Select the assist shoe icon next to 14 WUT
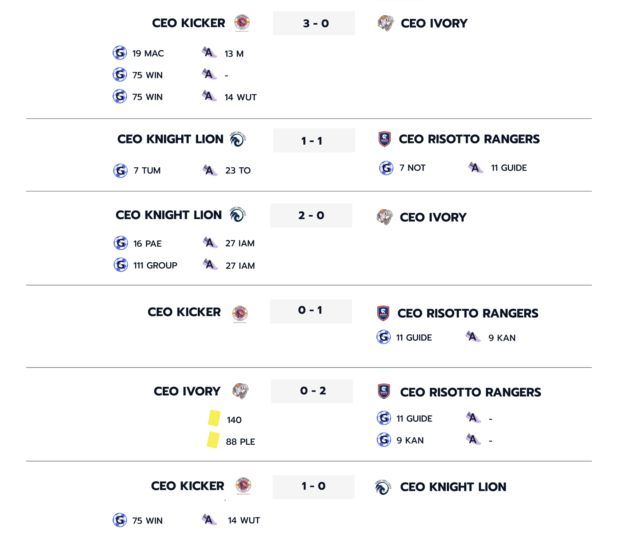638x536 pixels. click(x=209, y=95)
